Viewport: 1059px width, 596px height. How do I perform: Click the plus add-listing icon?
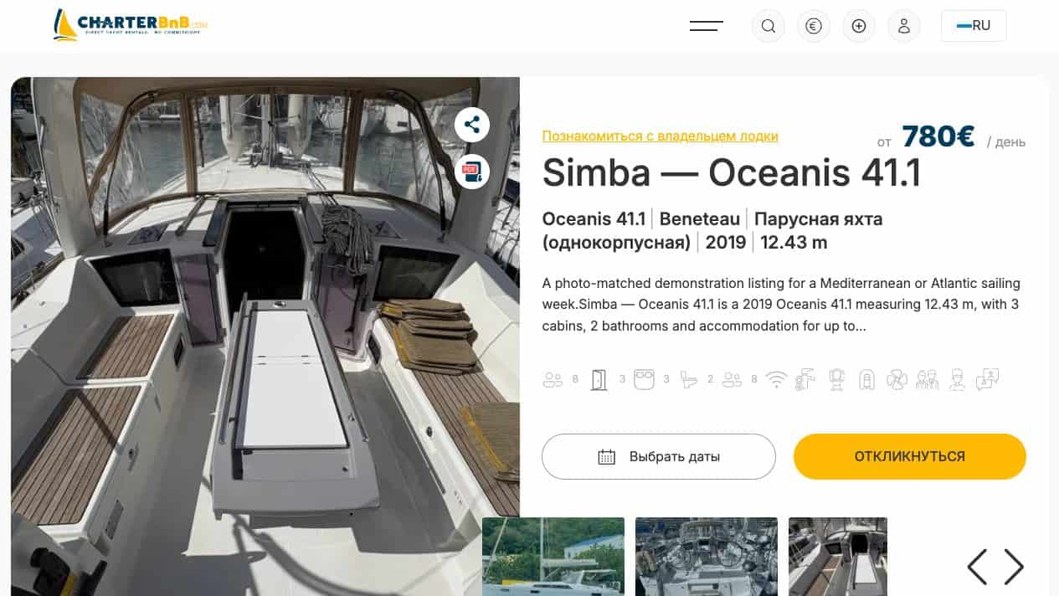(x=858, y=26)
